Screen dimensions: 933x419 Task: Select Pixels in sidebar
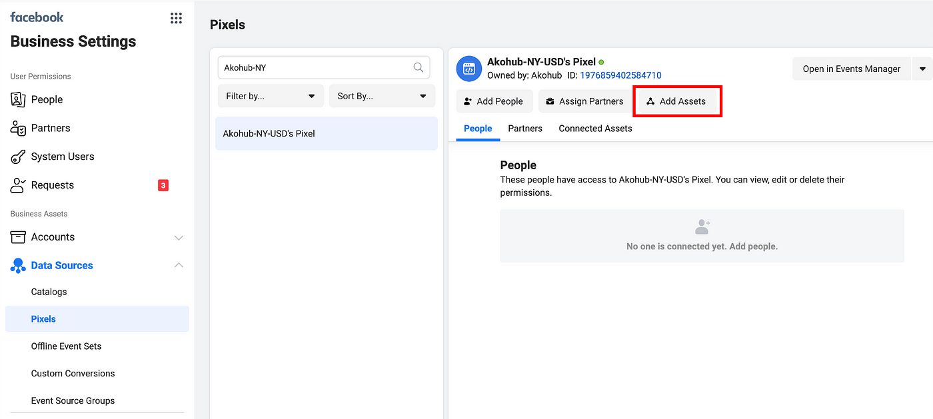97,319
